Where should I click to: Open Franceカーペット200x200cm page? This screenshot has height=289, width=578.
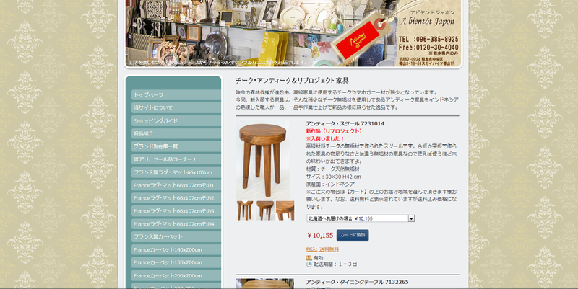176,276
